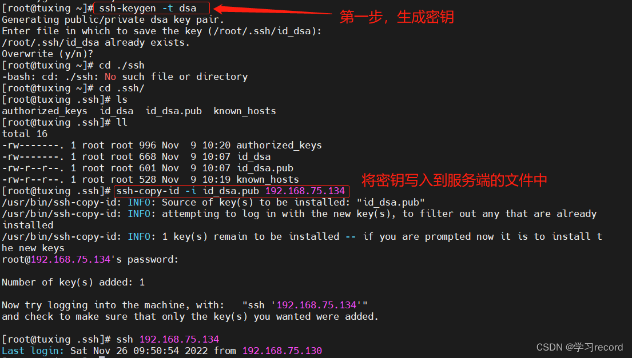Click authorized_keys in the ls output row
The height and width of the screenshot is (358, 632).
(x=45, y=111)
